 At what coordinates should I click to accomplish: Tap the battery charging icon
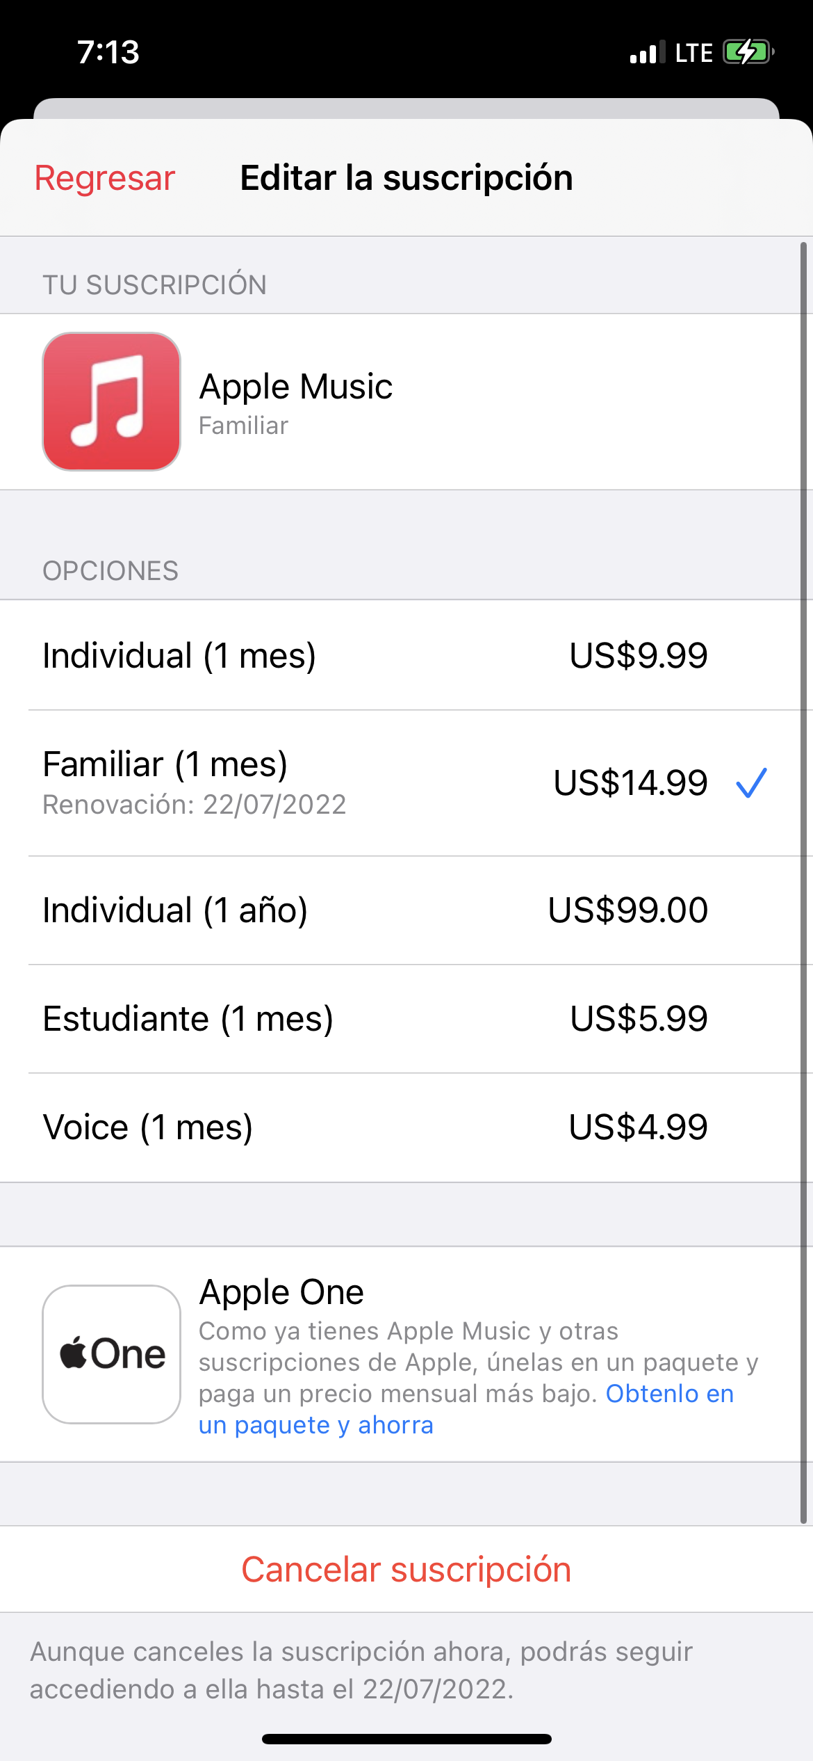pos(748,52)
